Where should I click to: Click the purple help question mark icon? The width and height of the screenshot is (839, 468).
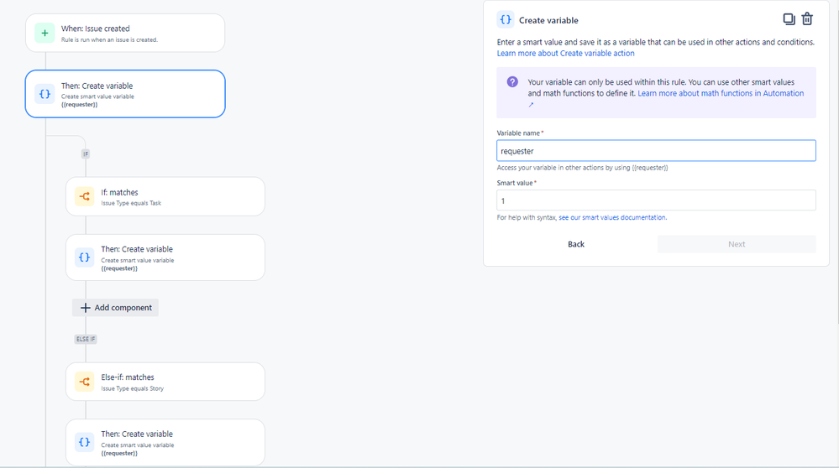(512, 81)
